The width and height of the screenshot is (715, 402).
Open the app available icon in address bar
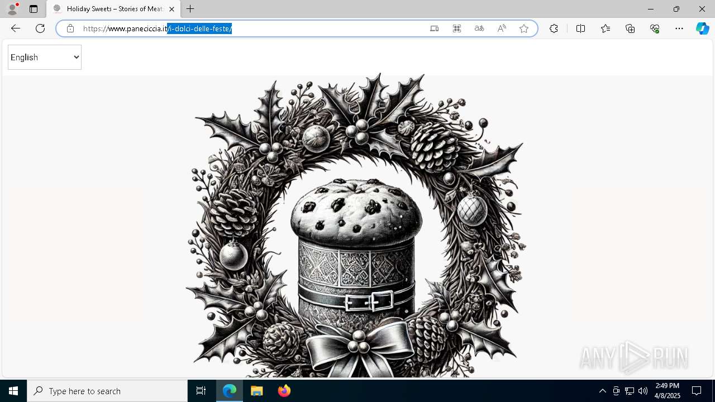point(435,28)
